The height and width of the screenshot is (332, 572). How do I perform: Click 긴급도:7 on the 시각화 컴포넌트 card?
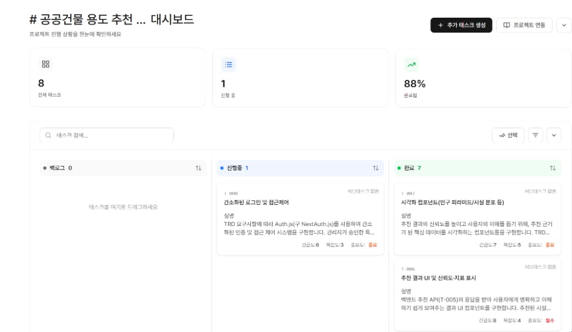(x=488, y=245)
